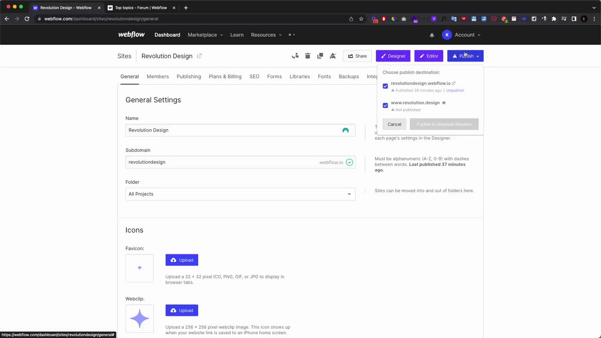Viewport: 601px width, 338px height.
Task: Open the Dashboard nav item
Action: (x=167, y=35)
